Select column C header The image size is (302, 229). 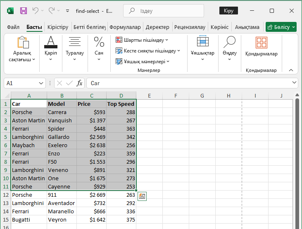point(91,95)
